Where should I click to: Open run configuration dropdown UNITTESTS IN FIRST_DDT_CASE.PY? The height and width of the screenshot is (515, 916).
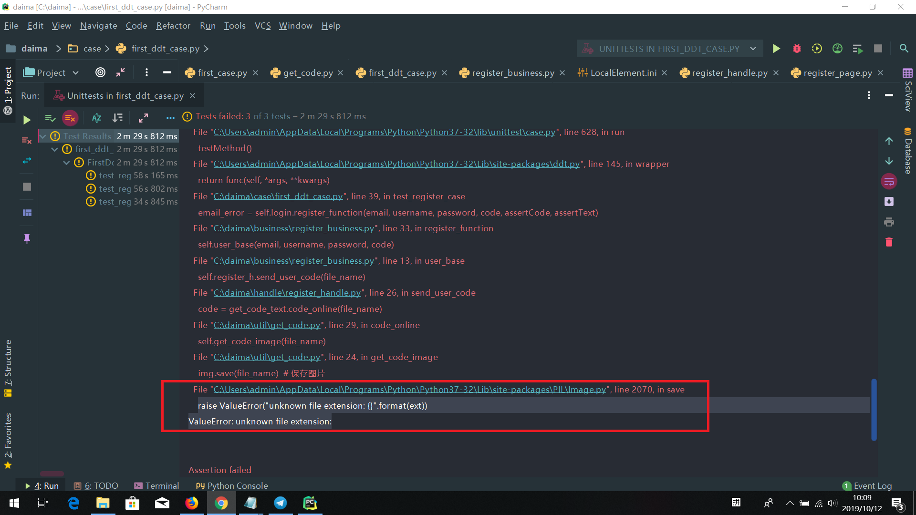click(669, 49)
